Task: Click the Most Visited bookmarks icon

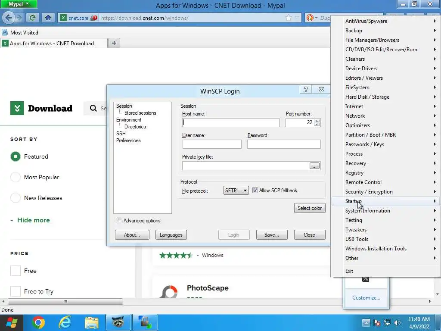Action: 4,32
